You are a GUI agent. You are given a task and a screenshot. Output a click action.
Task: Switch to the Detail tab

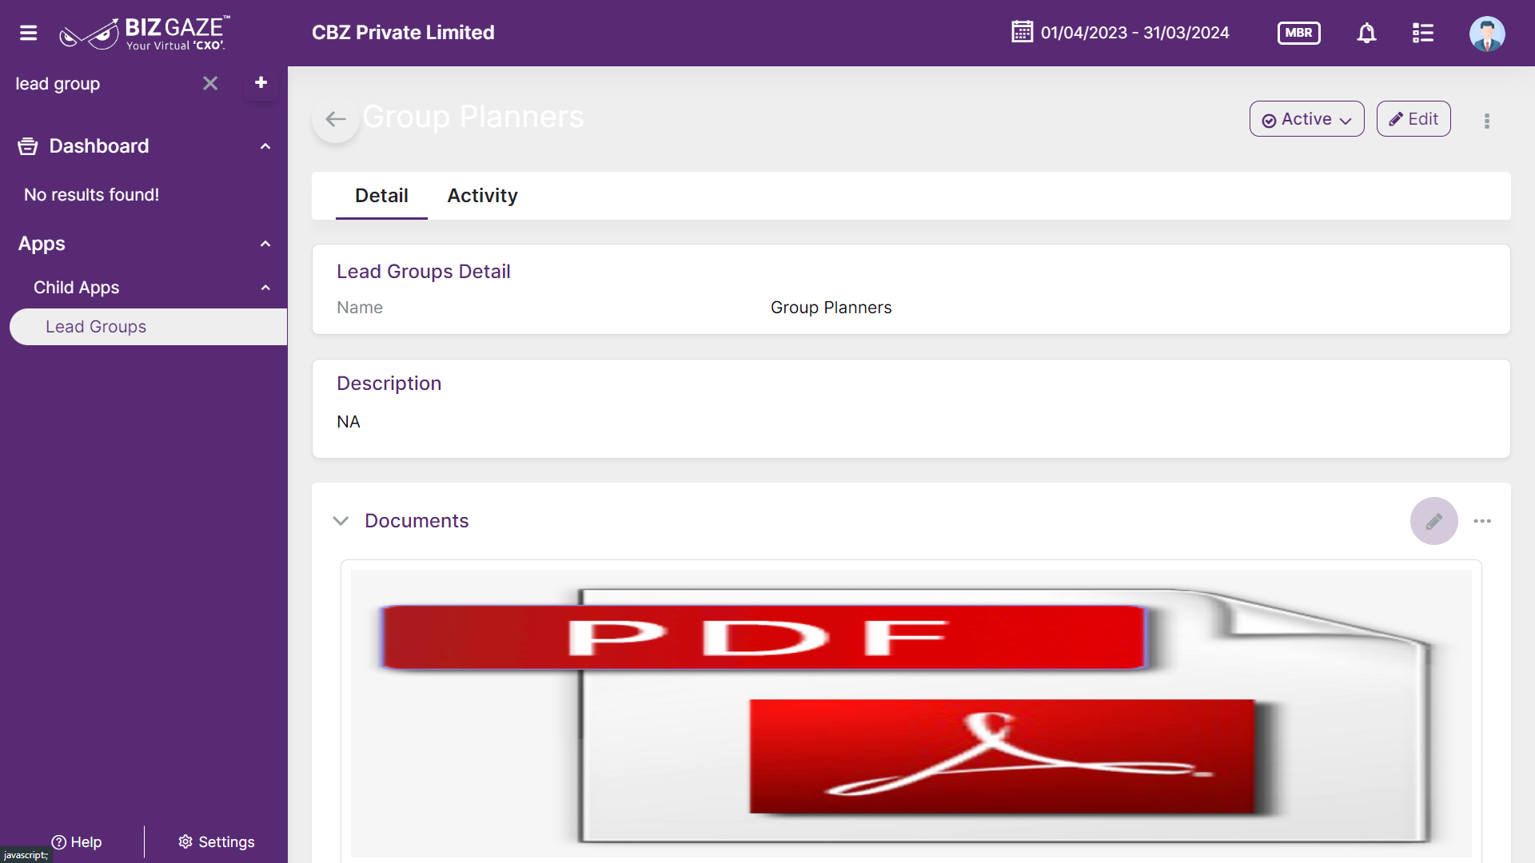[381, 196]
